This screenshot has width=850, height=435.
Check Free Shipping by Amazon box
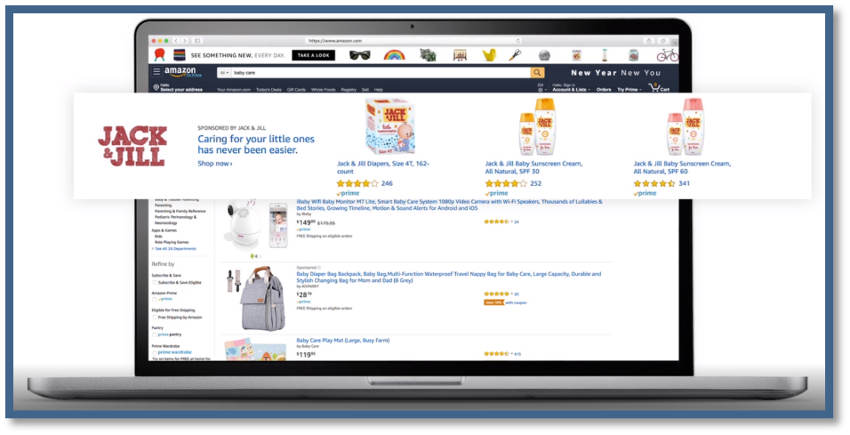[155, 318]
